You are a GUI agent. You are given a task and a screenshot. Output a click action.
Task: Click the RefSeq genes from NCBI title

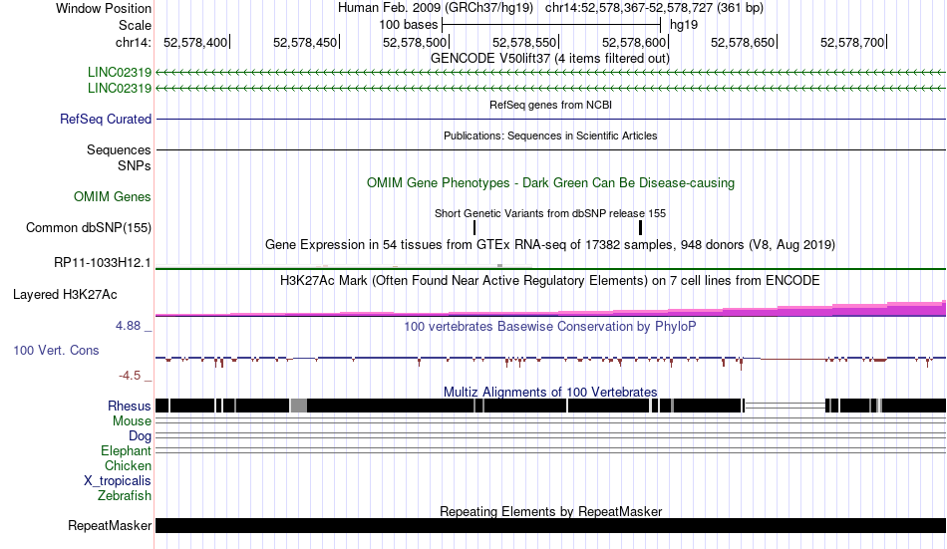550,105
